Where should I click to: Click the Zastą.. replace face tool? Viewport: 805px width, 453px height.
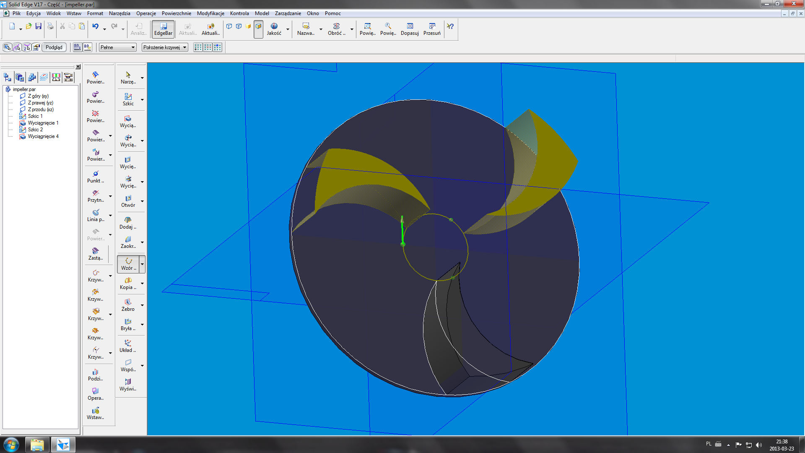pos(96,254)
